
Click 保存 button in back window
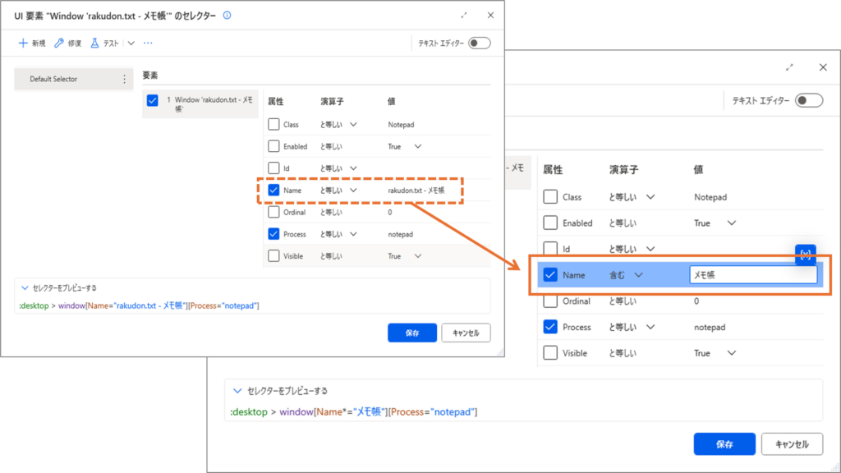tap(412, 333)
